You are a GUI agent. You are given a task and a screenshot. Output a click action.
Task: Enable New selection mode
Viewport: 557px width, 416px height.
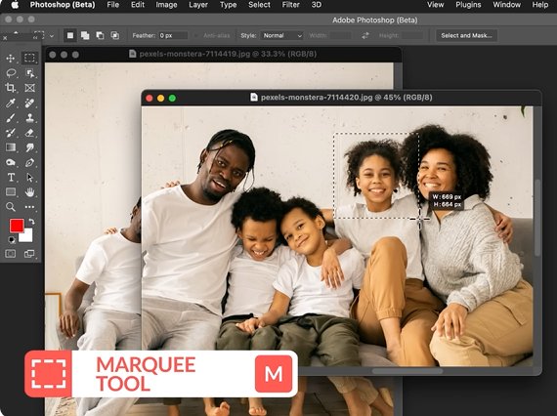70,35
